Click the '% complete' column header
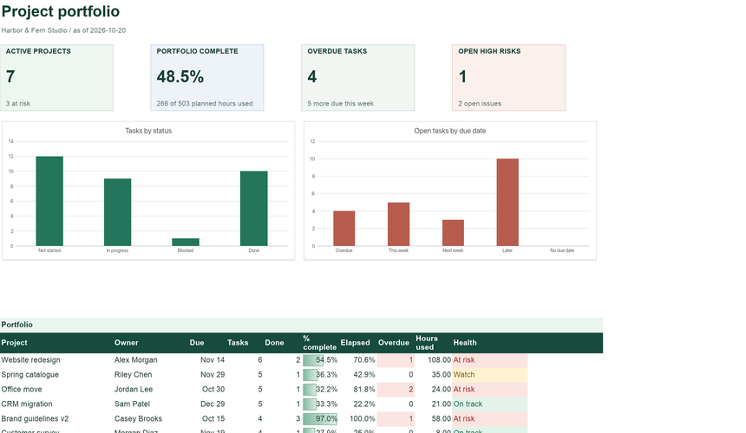The height and width of the screenshot is (433, 746). [x=319, y=343]
